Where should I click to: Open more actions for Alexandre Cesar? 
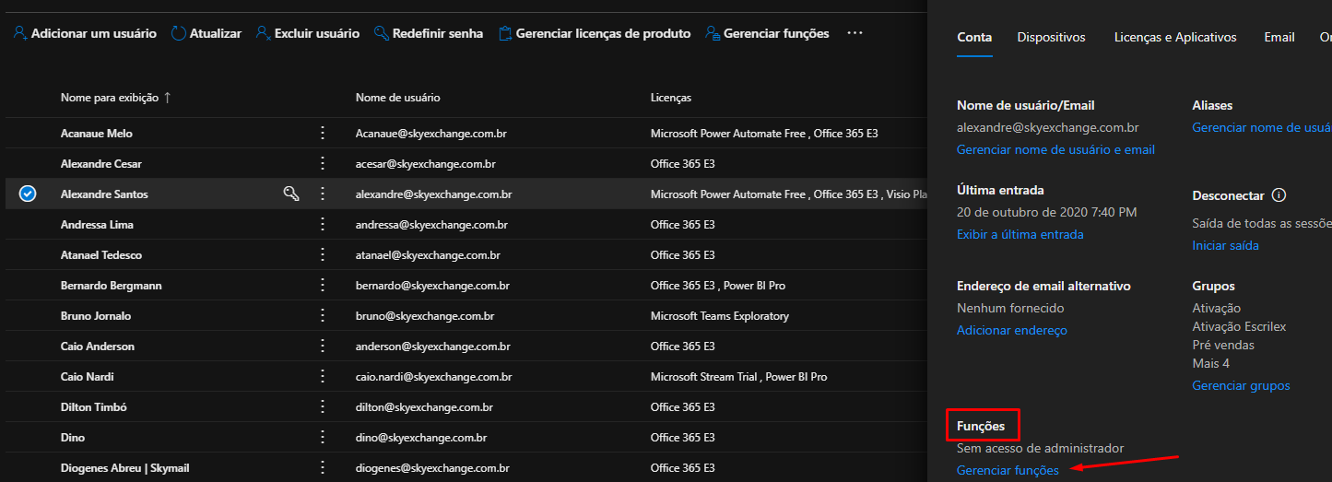click(x=323, y=163)
